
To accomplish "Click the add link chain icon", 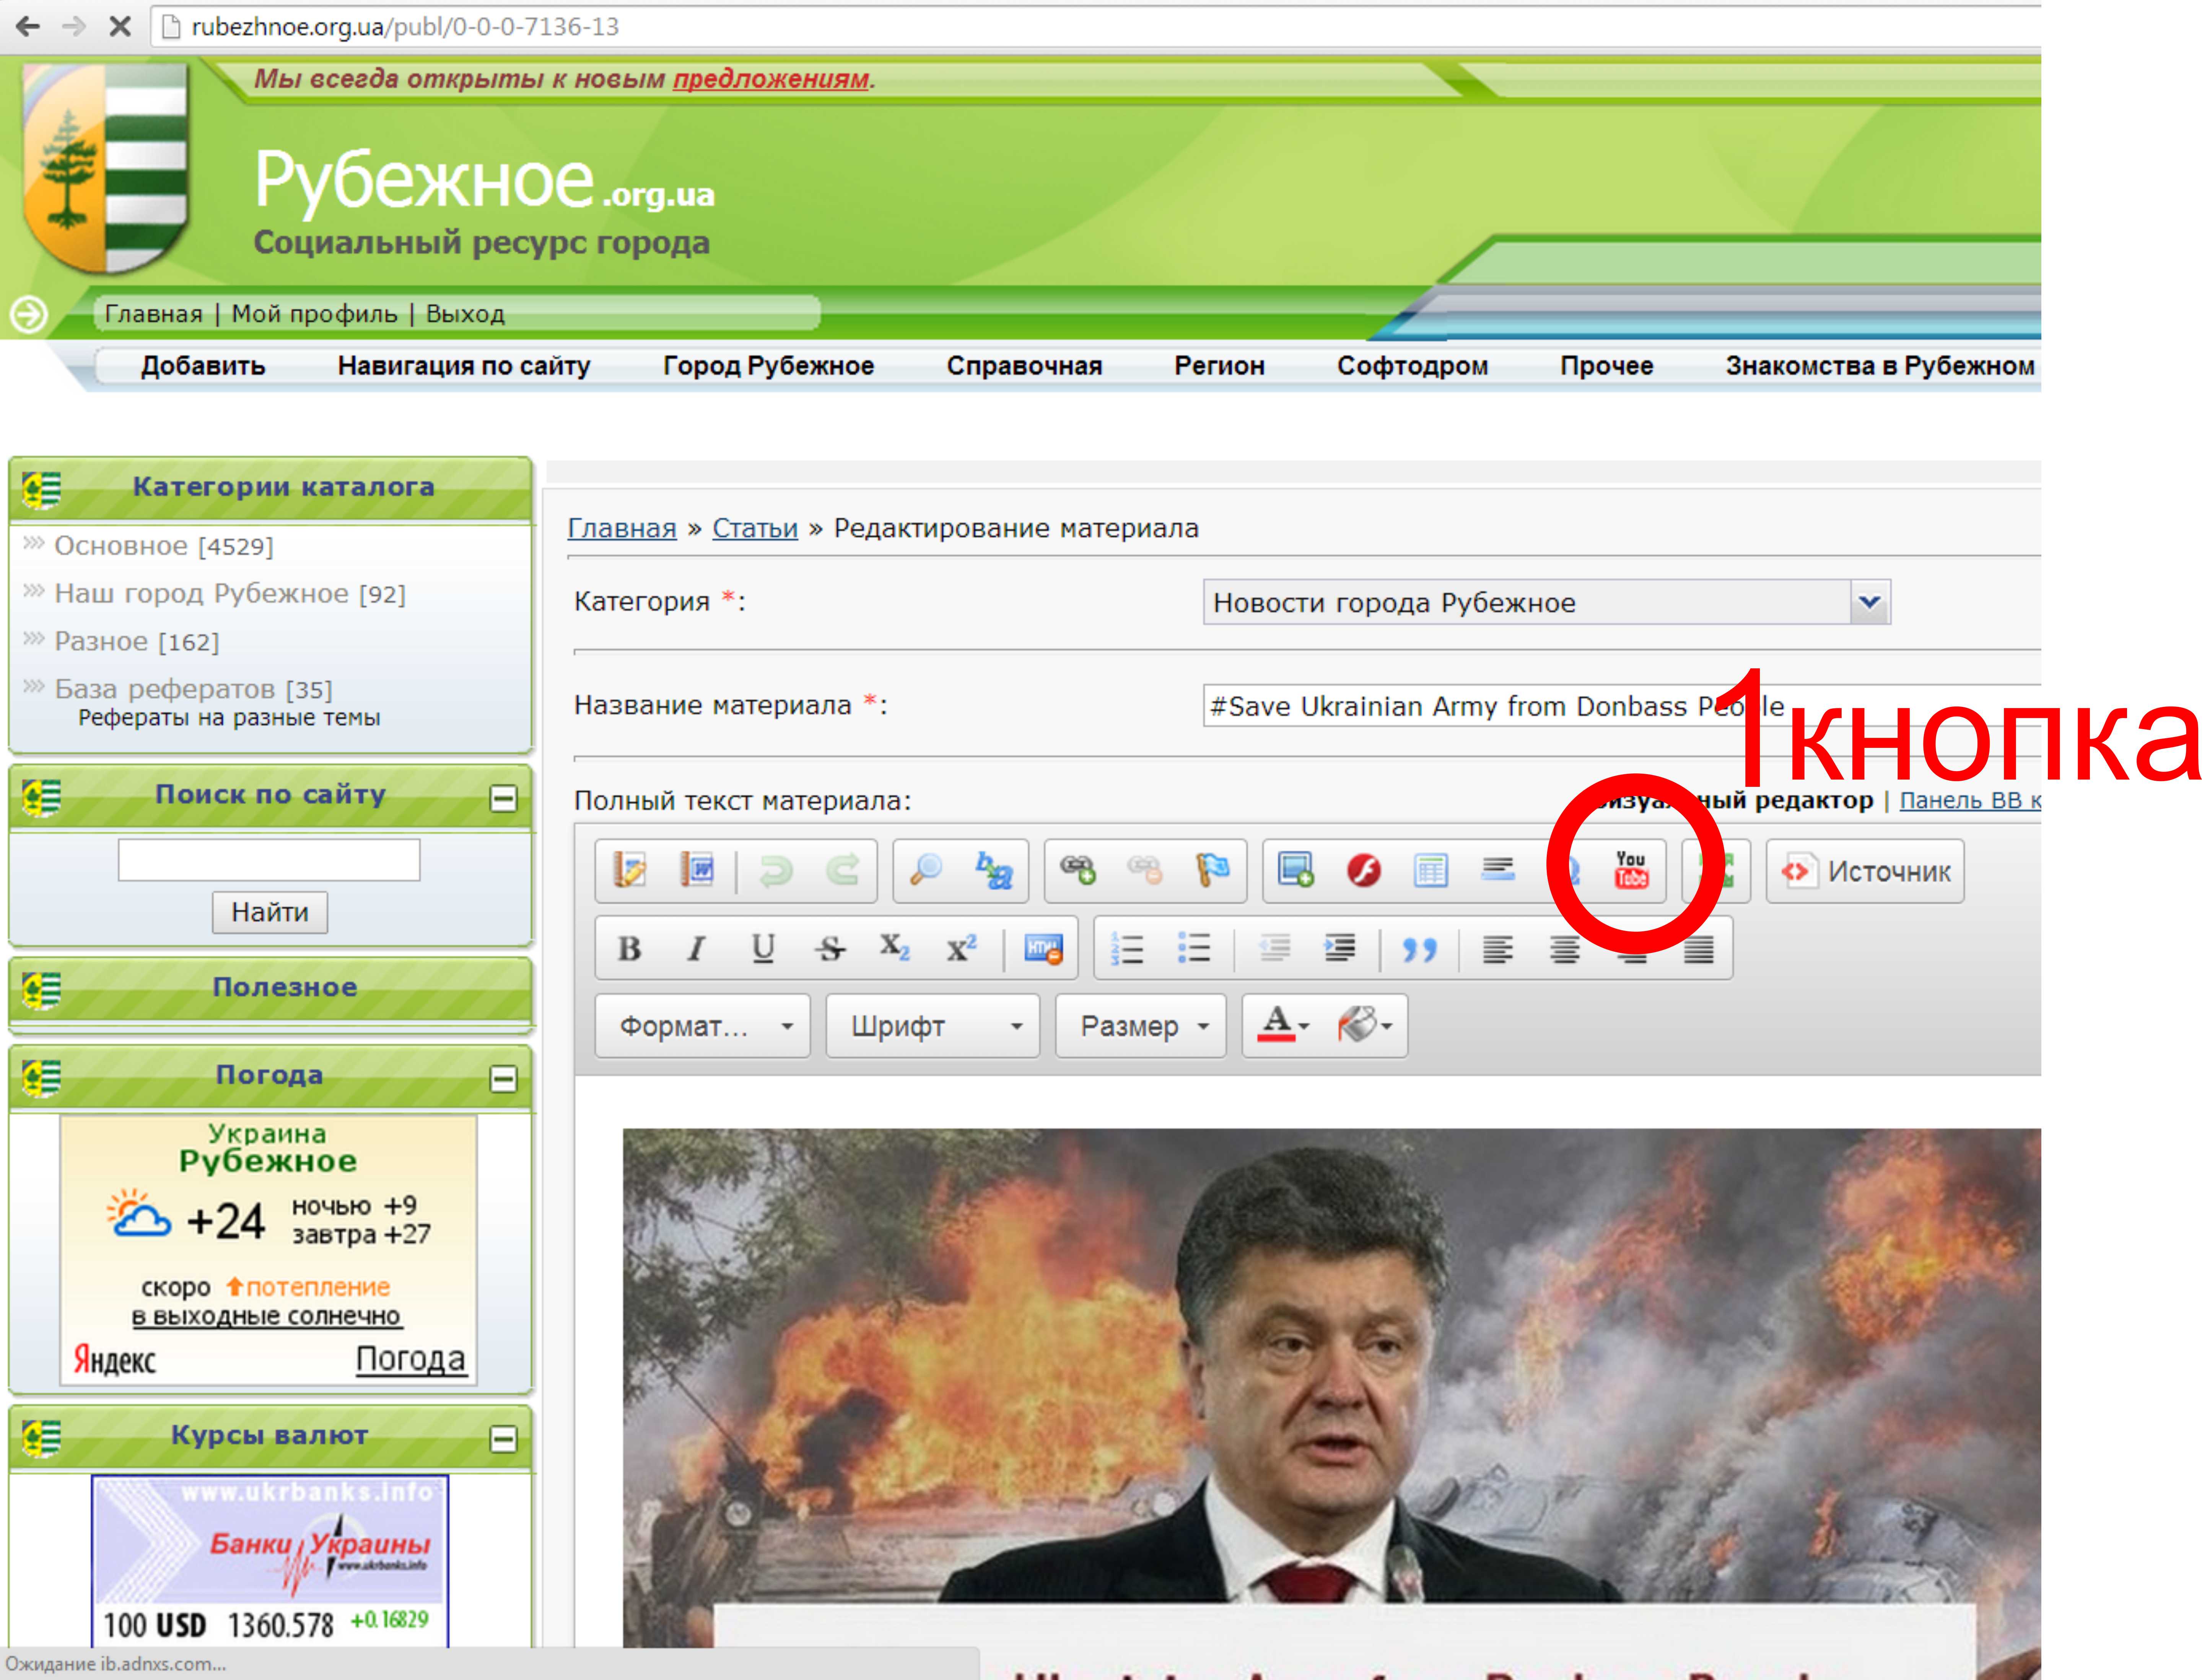I will click(x=1078, y=869).
